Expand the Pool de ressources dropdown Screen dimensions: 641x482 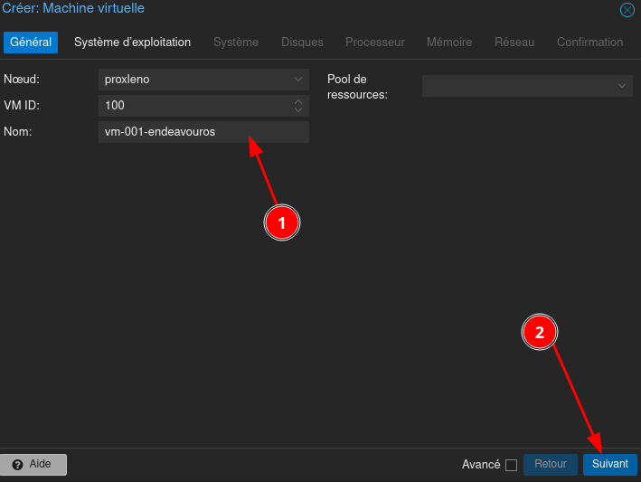click(622, 86)
